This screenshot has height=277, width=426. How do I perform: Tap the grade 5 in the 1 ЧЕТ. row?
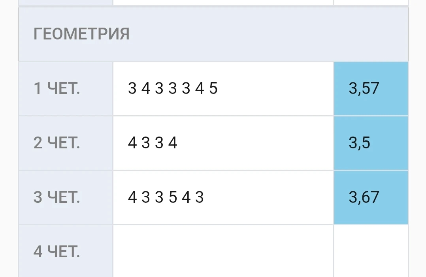pyautogui.click(x=213, y=88)
